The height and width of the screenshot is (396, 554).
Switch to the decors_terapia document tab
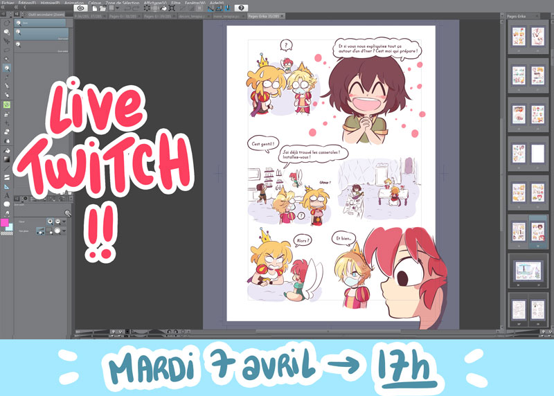[193, 16]
